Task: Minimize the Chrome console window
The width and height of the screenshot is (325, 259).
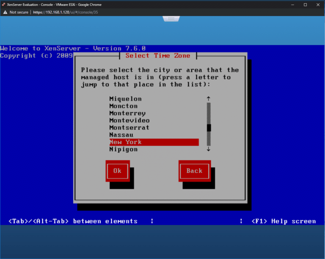Action: 293,5
